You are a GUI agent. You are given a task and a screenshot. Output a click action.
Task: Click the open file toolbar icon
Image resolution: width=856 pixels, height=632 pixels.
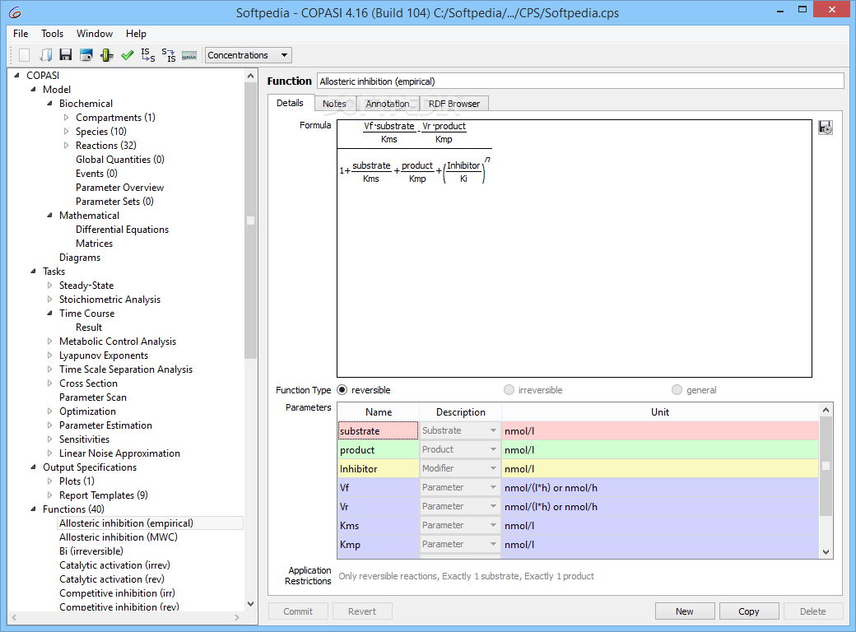45,55
